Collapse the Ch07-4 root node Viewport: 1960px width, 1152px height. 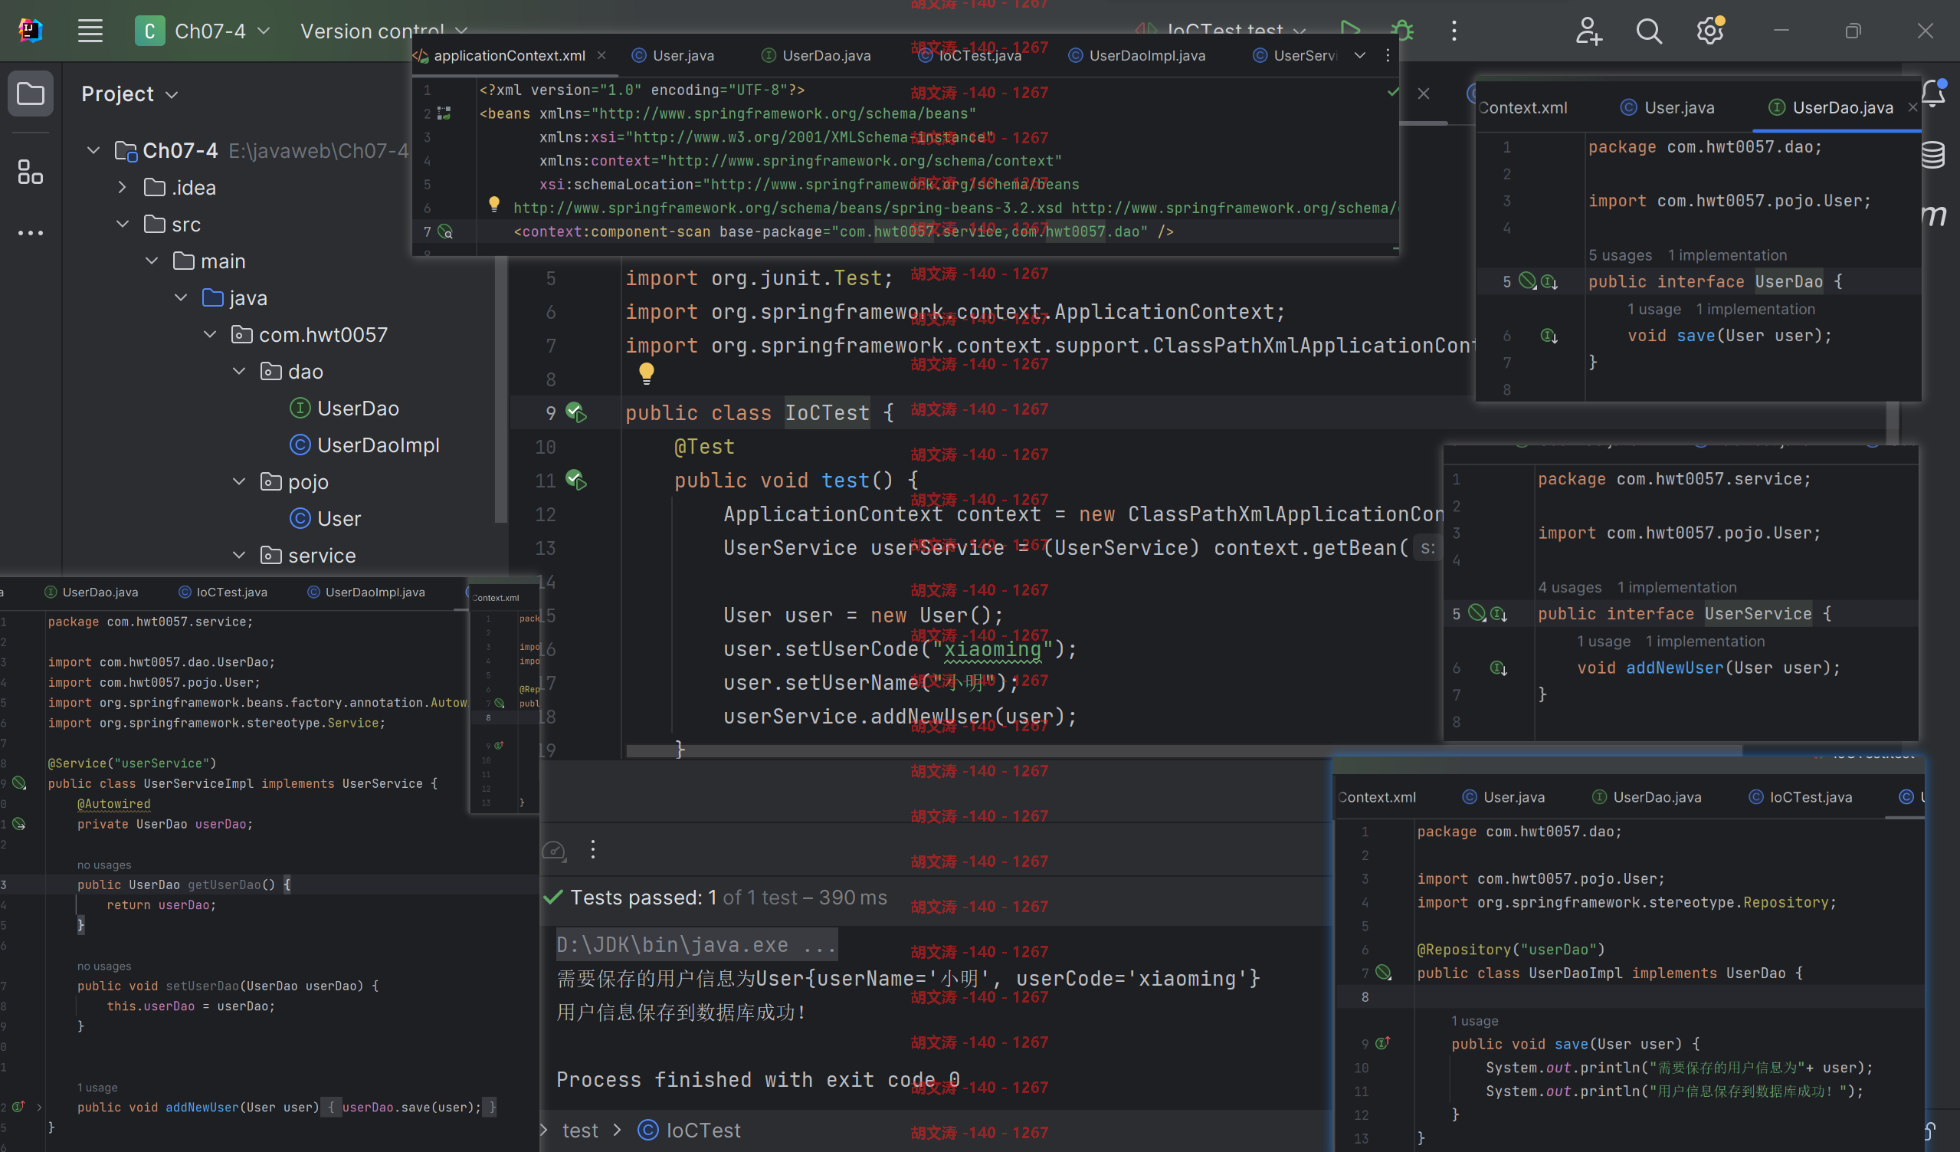[x=93, y=150]
